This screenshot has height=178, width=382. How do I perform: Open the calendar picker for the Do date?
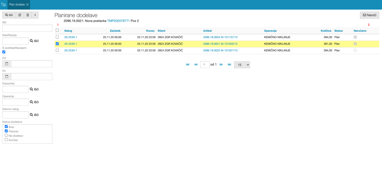point(7,77)
